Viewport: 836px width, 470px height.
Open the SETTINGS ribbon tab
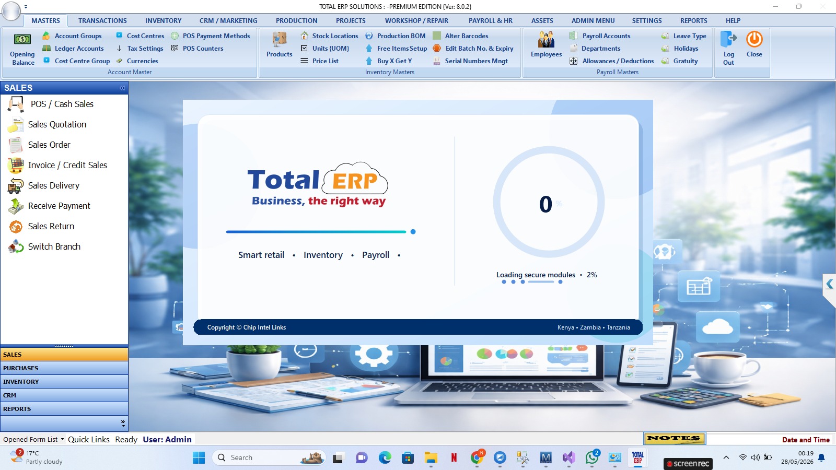click(x=647, y=21)
